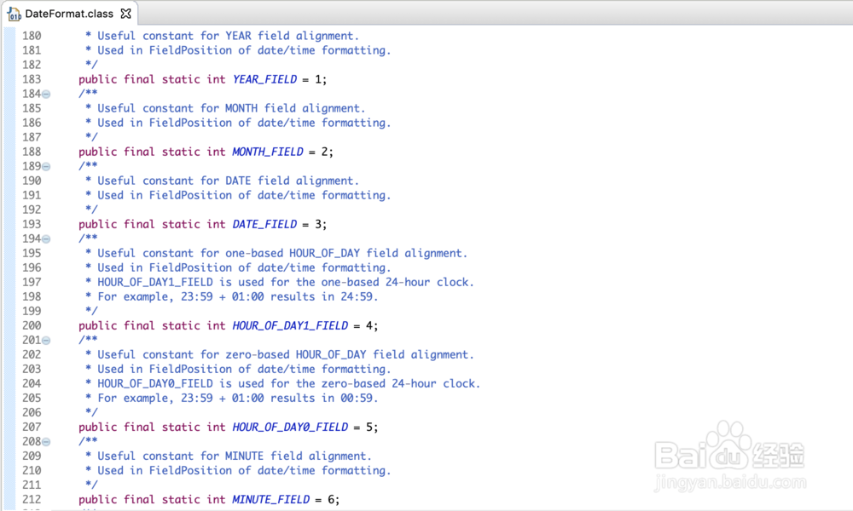Click the MONTH_FIELD constant name
Image resolution: width=853 pixels, height=511 pixels.
[268, 152]
